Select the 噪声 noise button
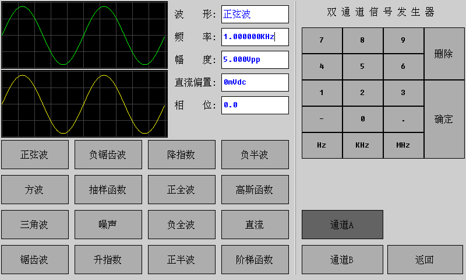 [108, 225]
